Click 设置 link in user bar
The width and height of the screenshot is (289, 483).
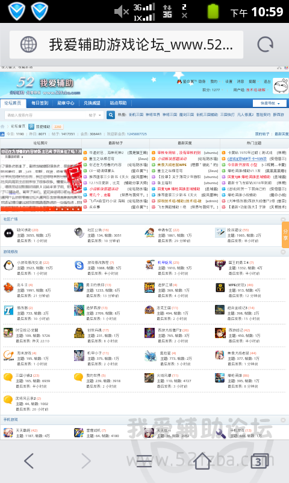point(229,82)
